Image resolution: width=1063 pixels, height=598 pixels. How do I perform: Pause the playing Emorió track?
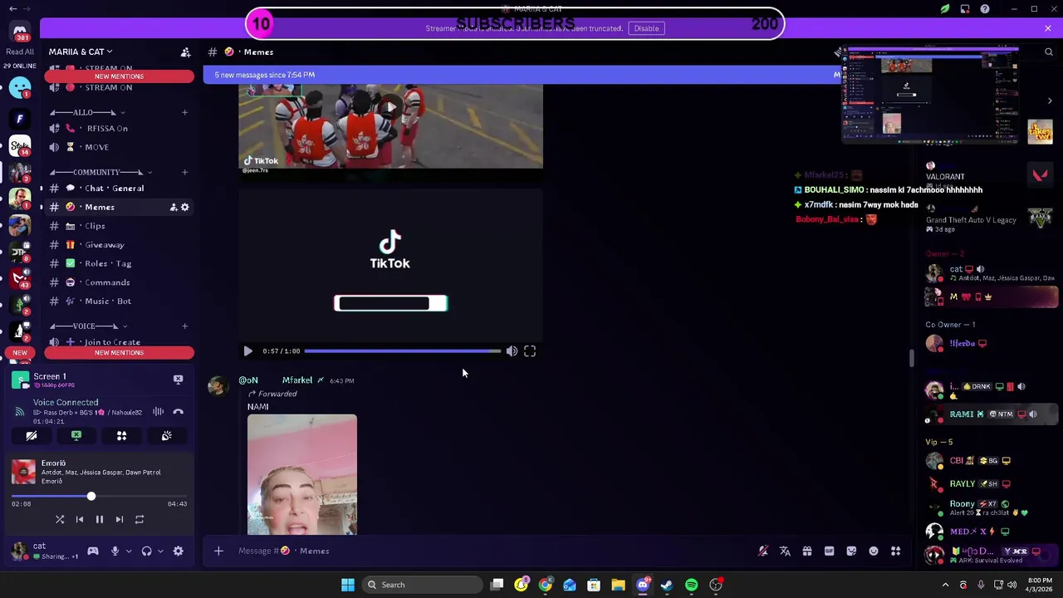click(x=99, y=520)
